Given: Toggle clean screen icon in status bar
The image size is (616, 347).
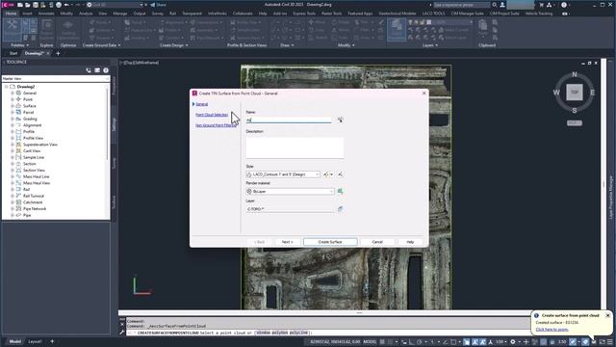Looking at the screenshot, I should pyautogui.click(x=602, y=342).
